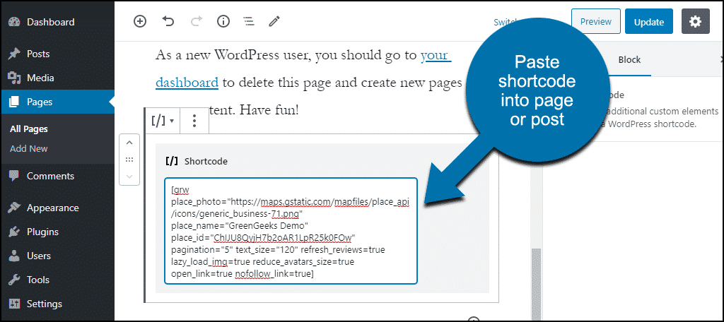Click the Plugins plug icon
The width and height of the screenshot is (724, 322).
14,232
